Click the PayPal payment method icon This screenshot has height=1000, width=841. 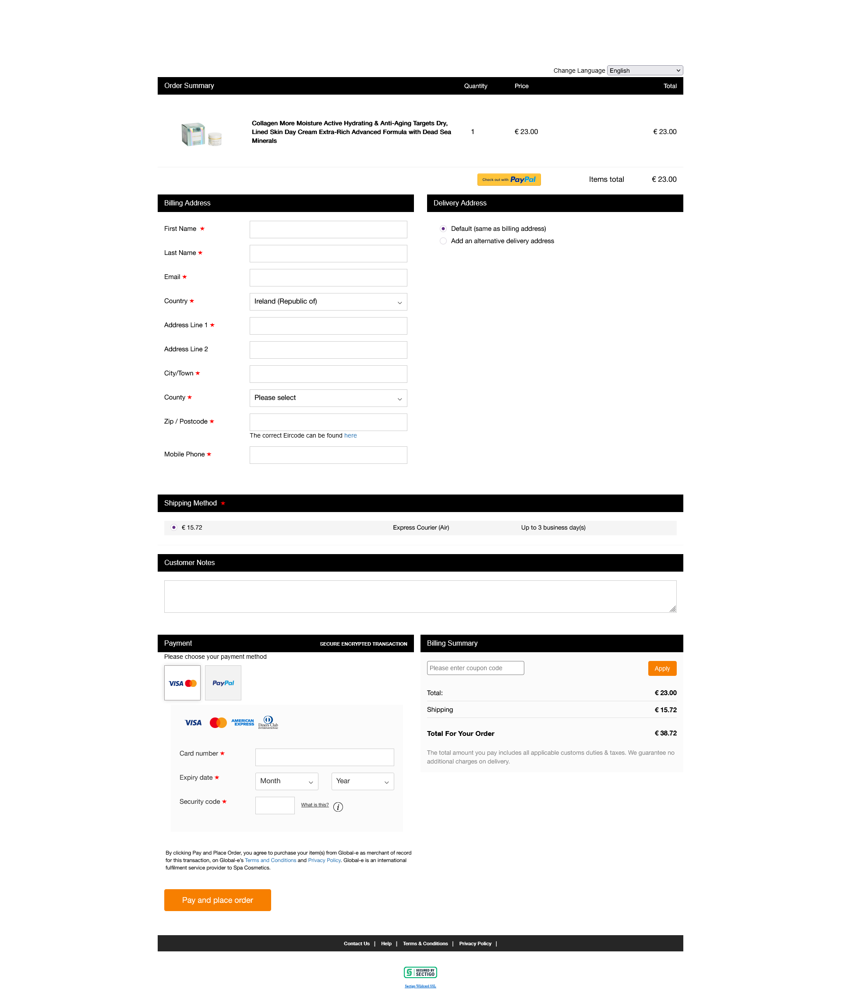(222, 682)
